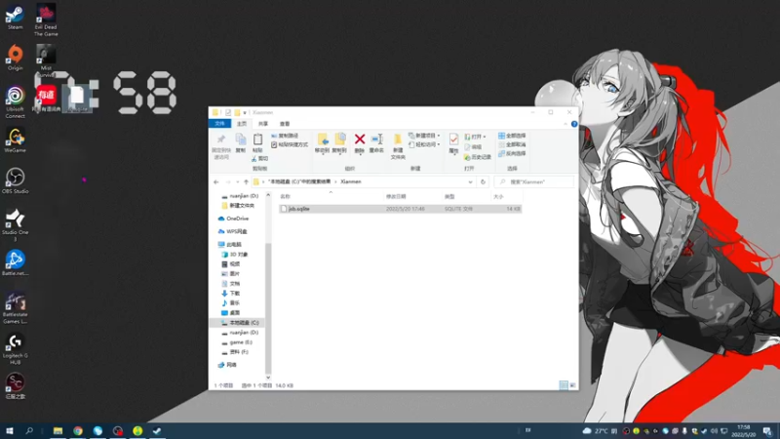780x439 pixels.
Task: Select game (E:) drive in navigation pane
Action: (241, 342)
